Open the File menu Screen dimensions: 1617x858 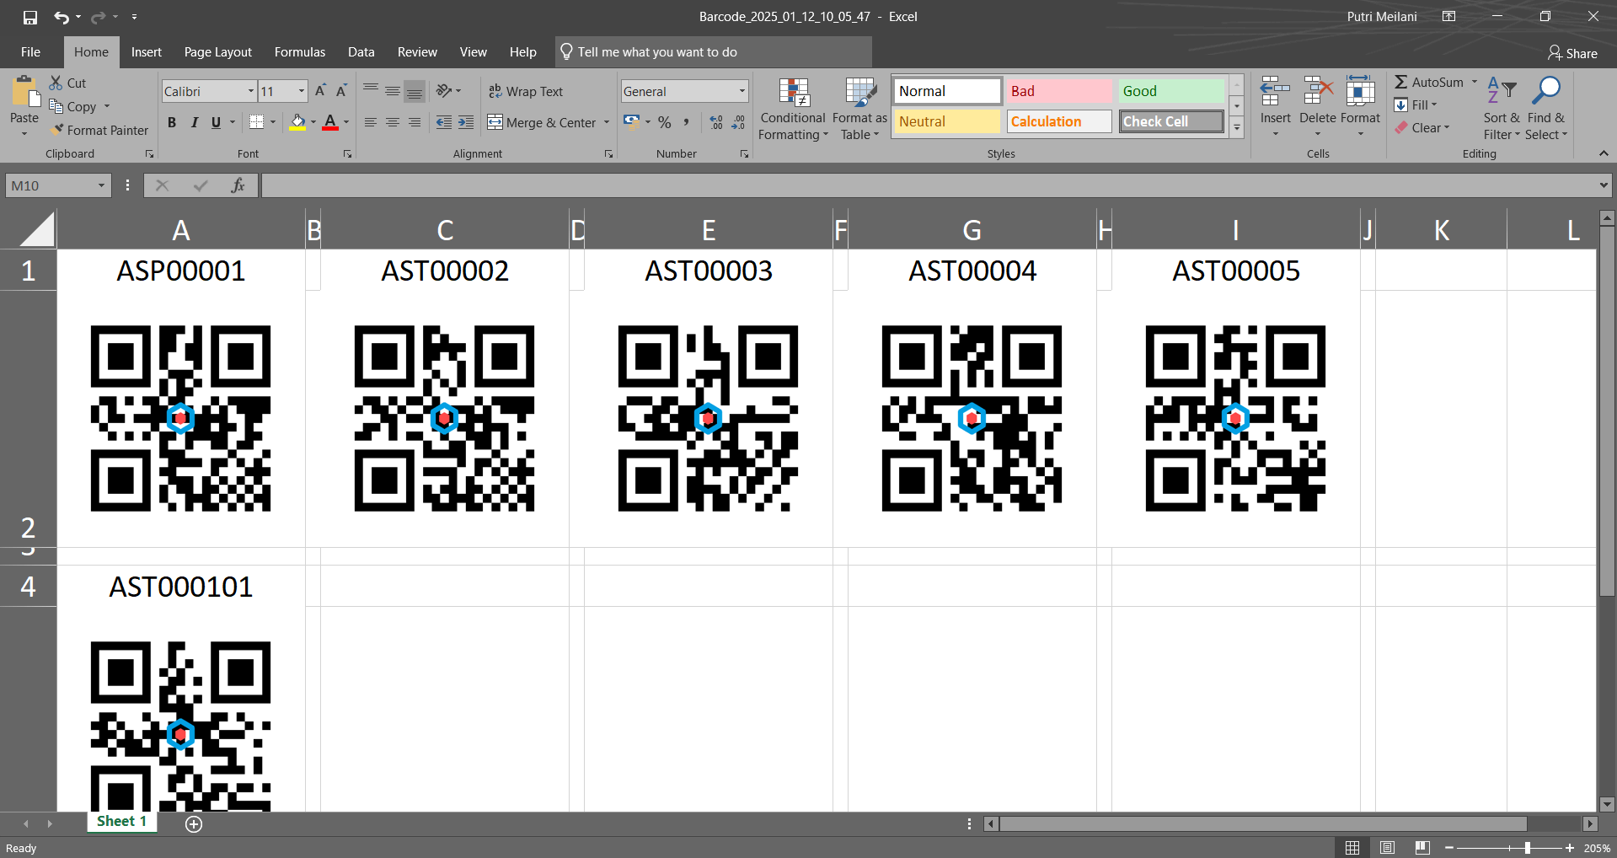click(x=31, y=52)
